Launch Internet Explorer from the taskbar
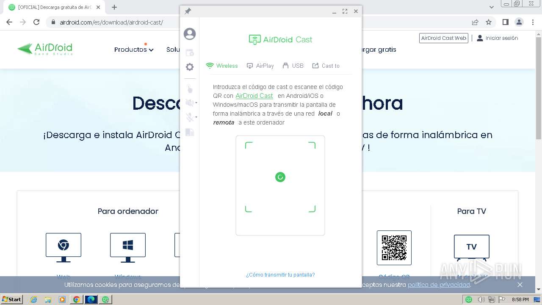 (34, 299)
